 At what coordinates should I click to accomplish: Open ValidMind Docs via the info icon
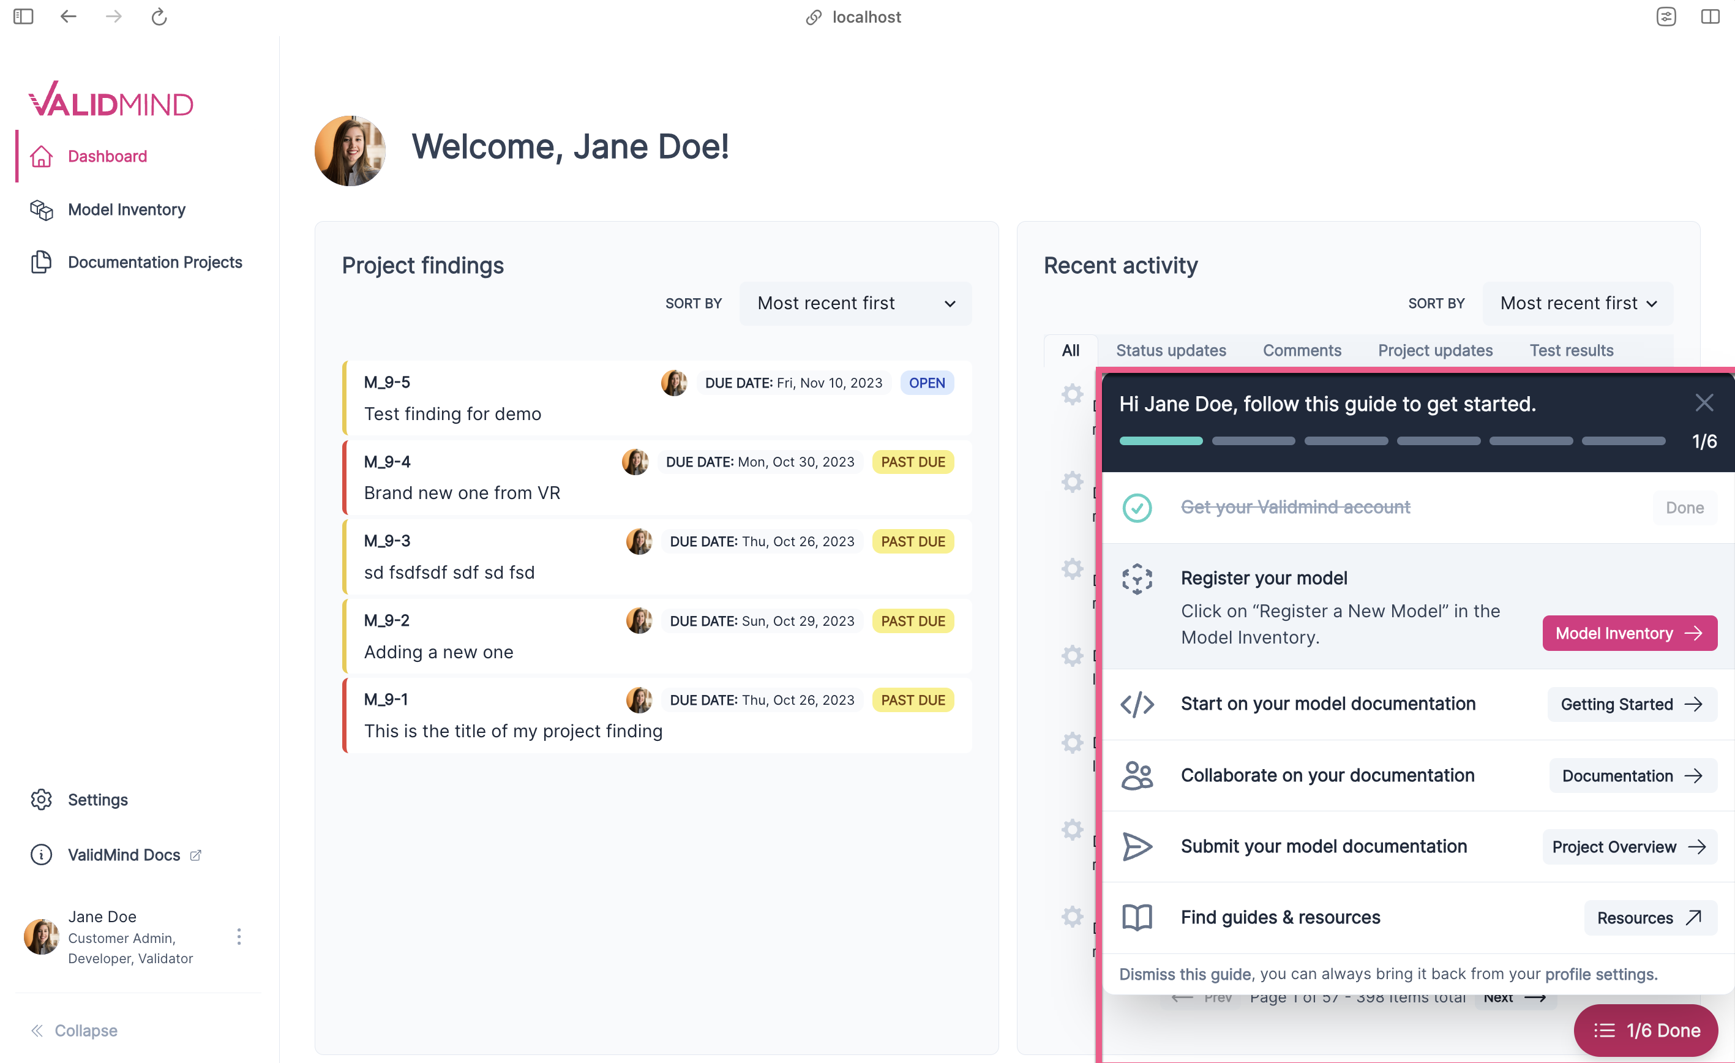click(x=40, y=854)
